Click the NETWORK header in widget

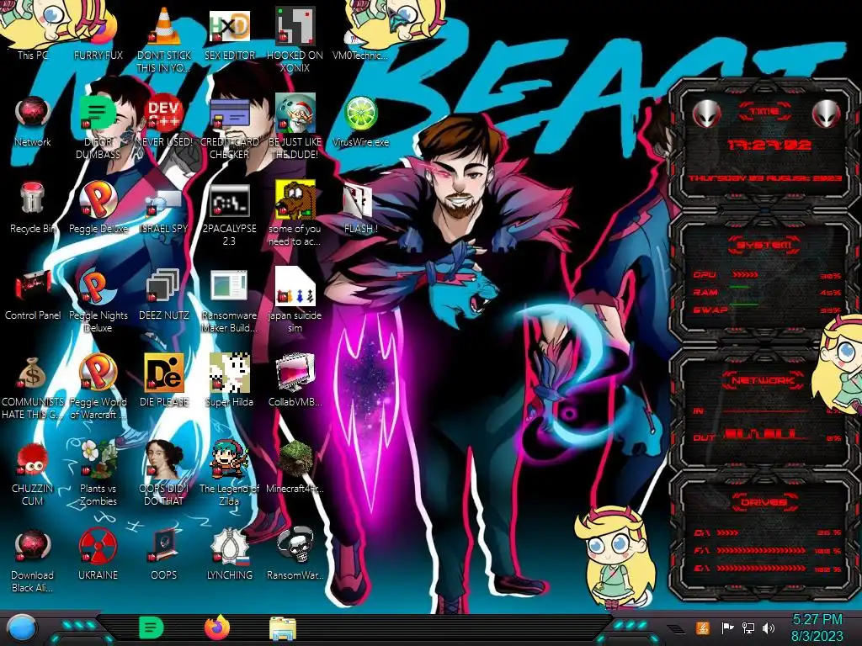764,380
